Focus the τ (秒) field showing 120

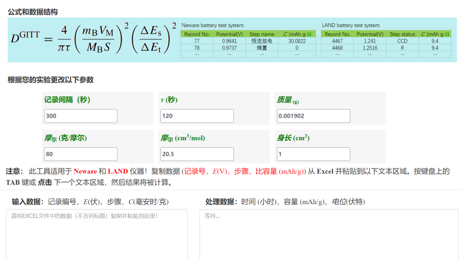pos(197,116)
